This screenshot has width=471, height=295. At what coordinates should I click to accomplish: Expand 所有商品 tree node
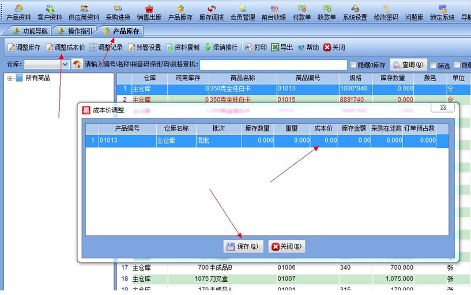pos(10,78)
